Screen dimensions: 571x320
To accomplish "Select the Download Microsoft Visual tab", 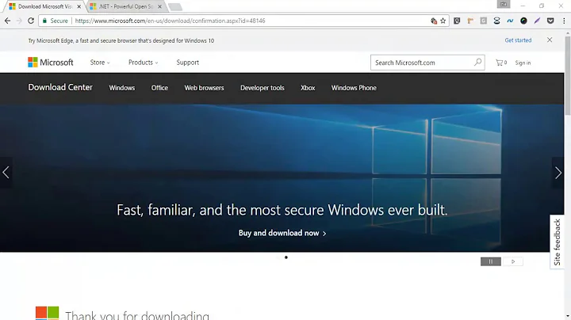I will tap(44, 6).
